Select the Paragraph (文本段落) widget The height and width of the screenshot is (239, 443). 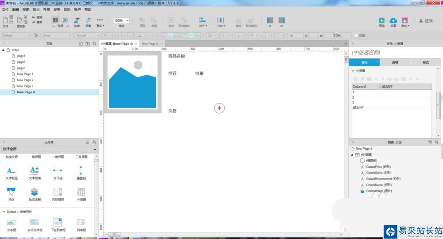click(x=35, y=173)
